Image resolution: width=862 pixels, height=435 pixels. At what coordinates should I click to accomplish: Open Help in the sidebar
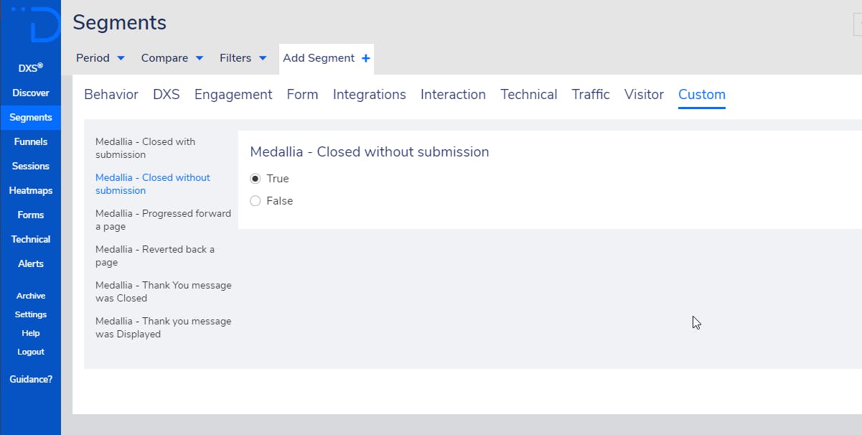[31, 333]
